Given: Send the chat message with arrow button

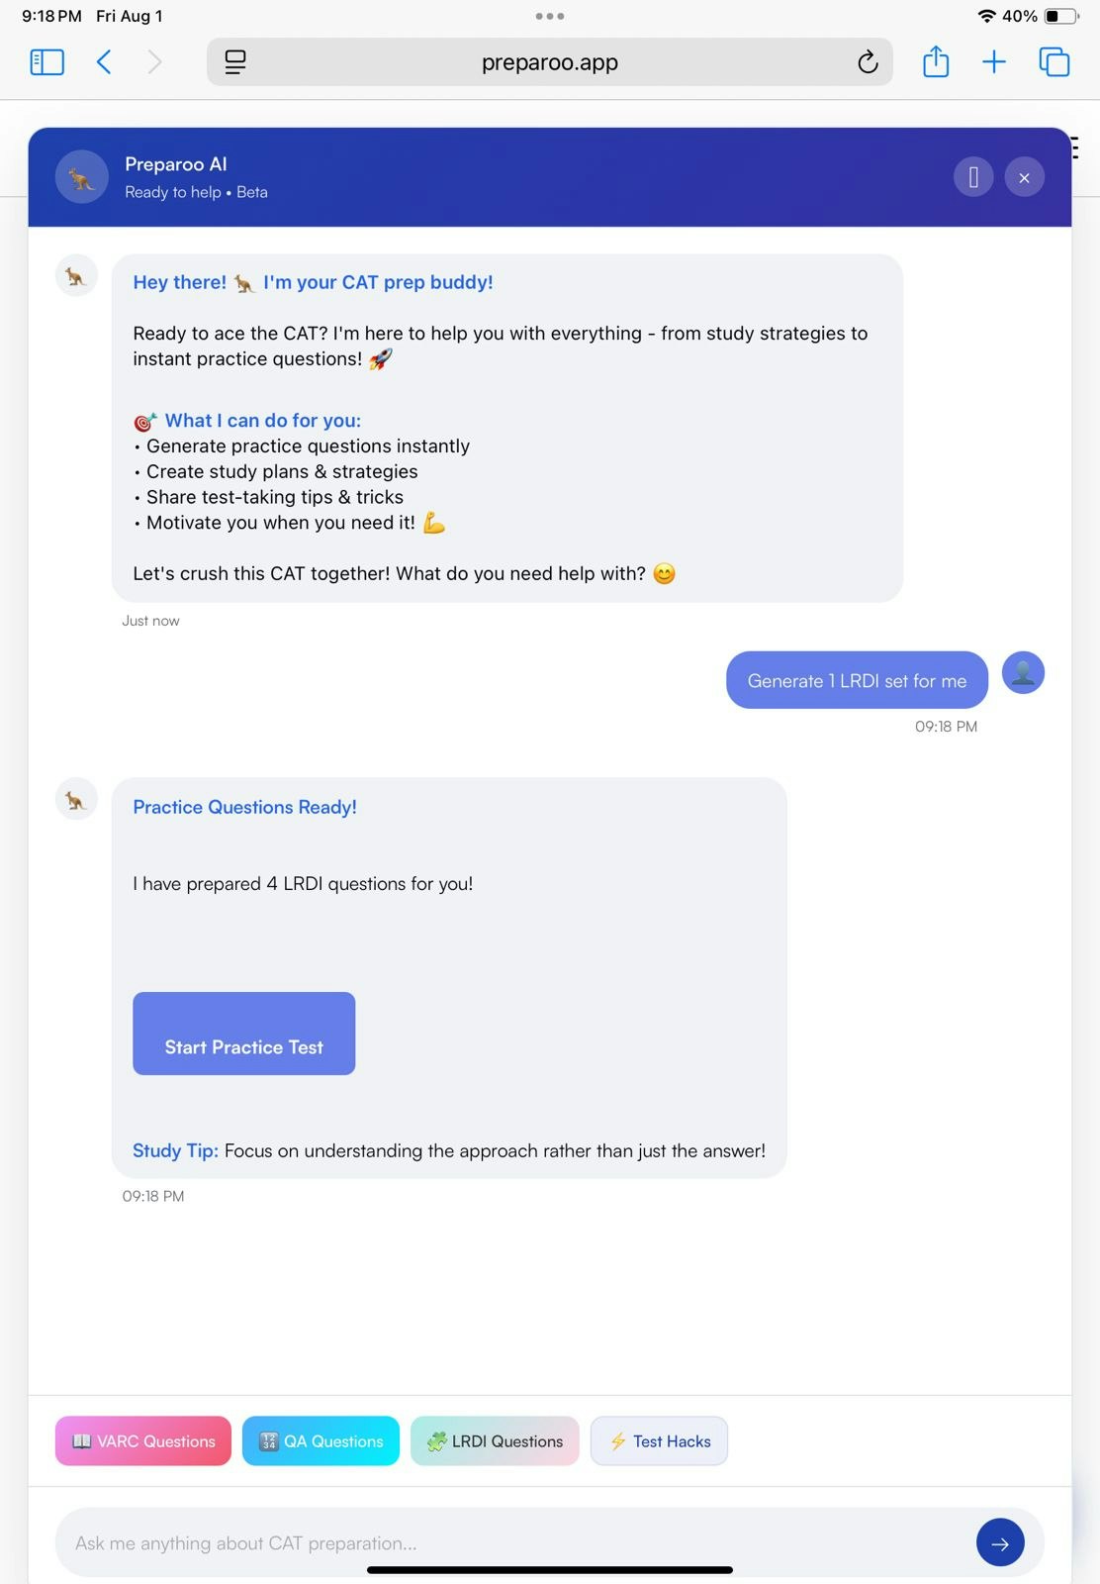Looking at the screenshot, I should tap(1000, 1542).
